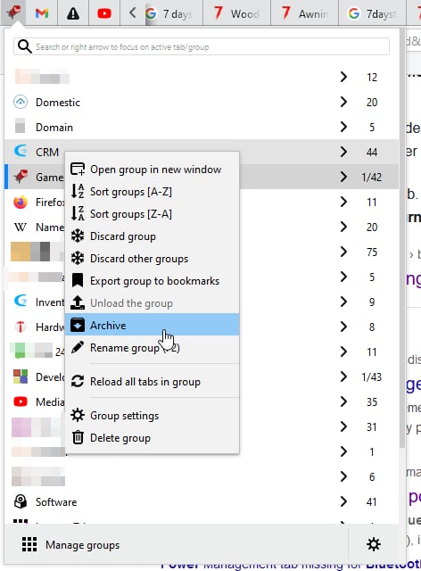
Task: Click the Software group icon
Action: click(x=21, y=501)
